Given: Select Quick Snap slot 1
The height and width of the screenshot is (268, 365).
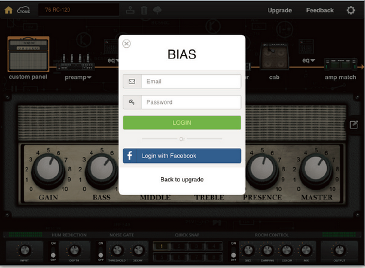Looking at the screenshot, I should [162, 246].
